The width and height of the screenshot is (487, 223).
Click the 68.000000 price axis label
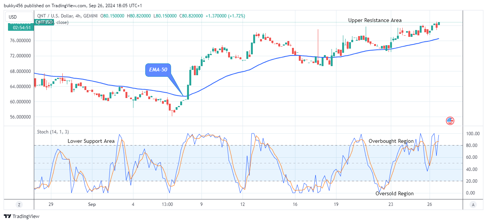point(21,71)
